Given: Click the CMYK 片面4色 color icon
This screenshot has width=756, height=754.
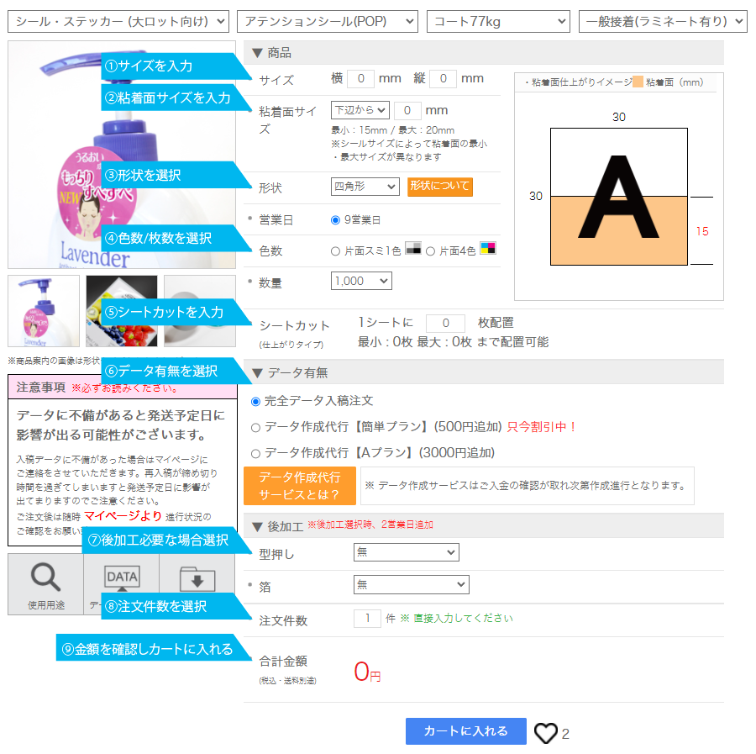Looking at the screenshot, I should pyautogui.click(x=488, y=250).
